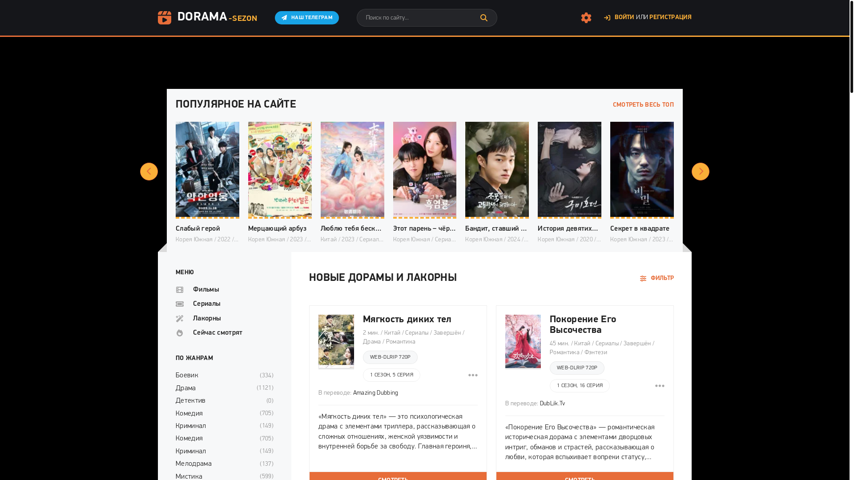Open the Секрет в квадрате poster
Image resolution: width=854 pixels, height=480 pixels.
(642, 169)
